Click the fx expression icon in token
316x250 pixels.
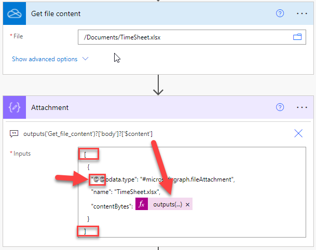pos(142,204)
